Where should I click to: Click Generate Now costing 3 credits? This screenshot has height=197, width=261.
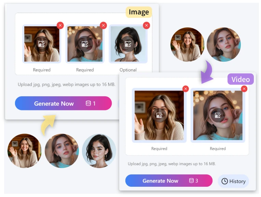169,181
